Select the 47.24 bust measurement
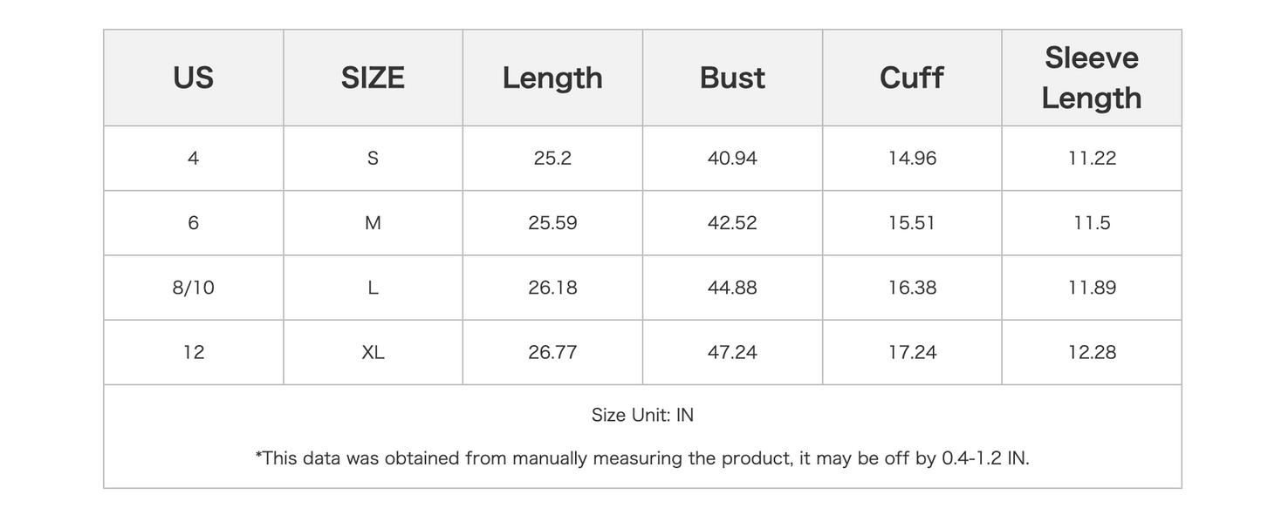 pyautogui.click(x=732, y=352)
